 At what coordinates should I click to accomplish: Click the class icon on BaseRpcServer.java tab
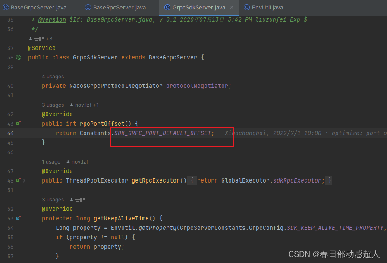pyautogui.click(x=88, y=7)
